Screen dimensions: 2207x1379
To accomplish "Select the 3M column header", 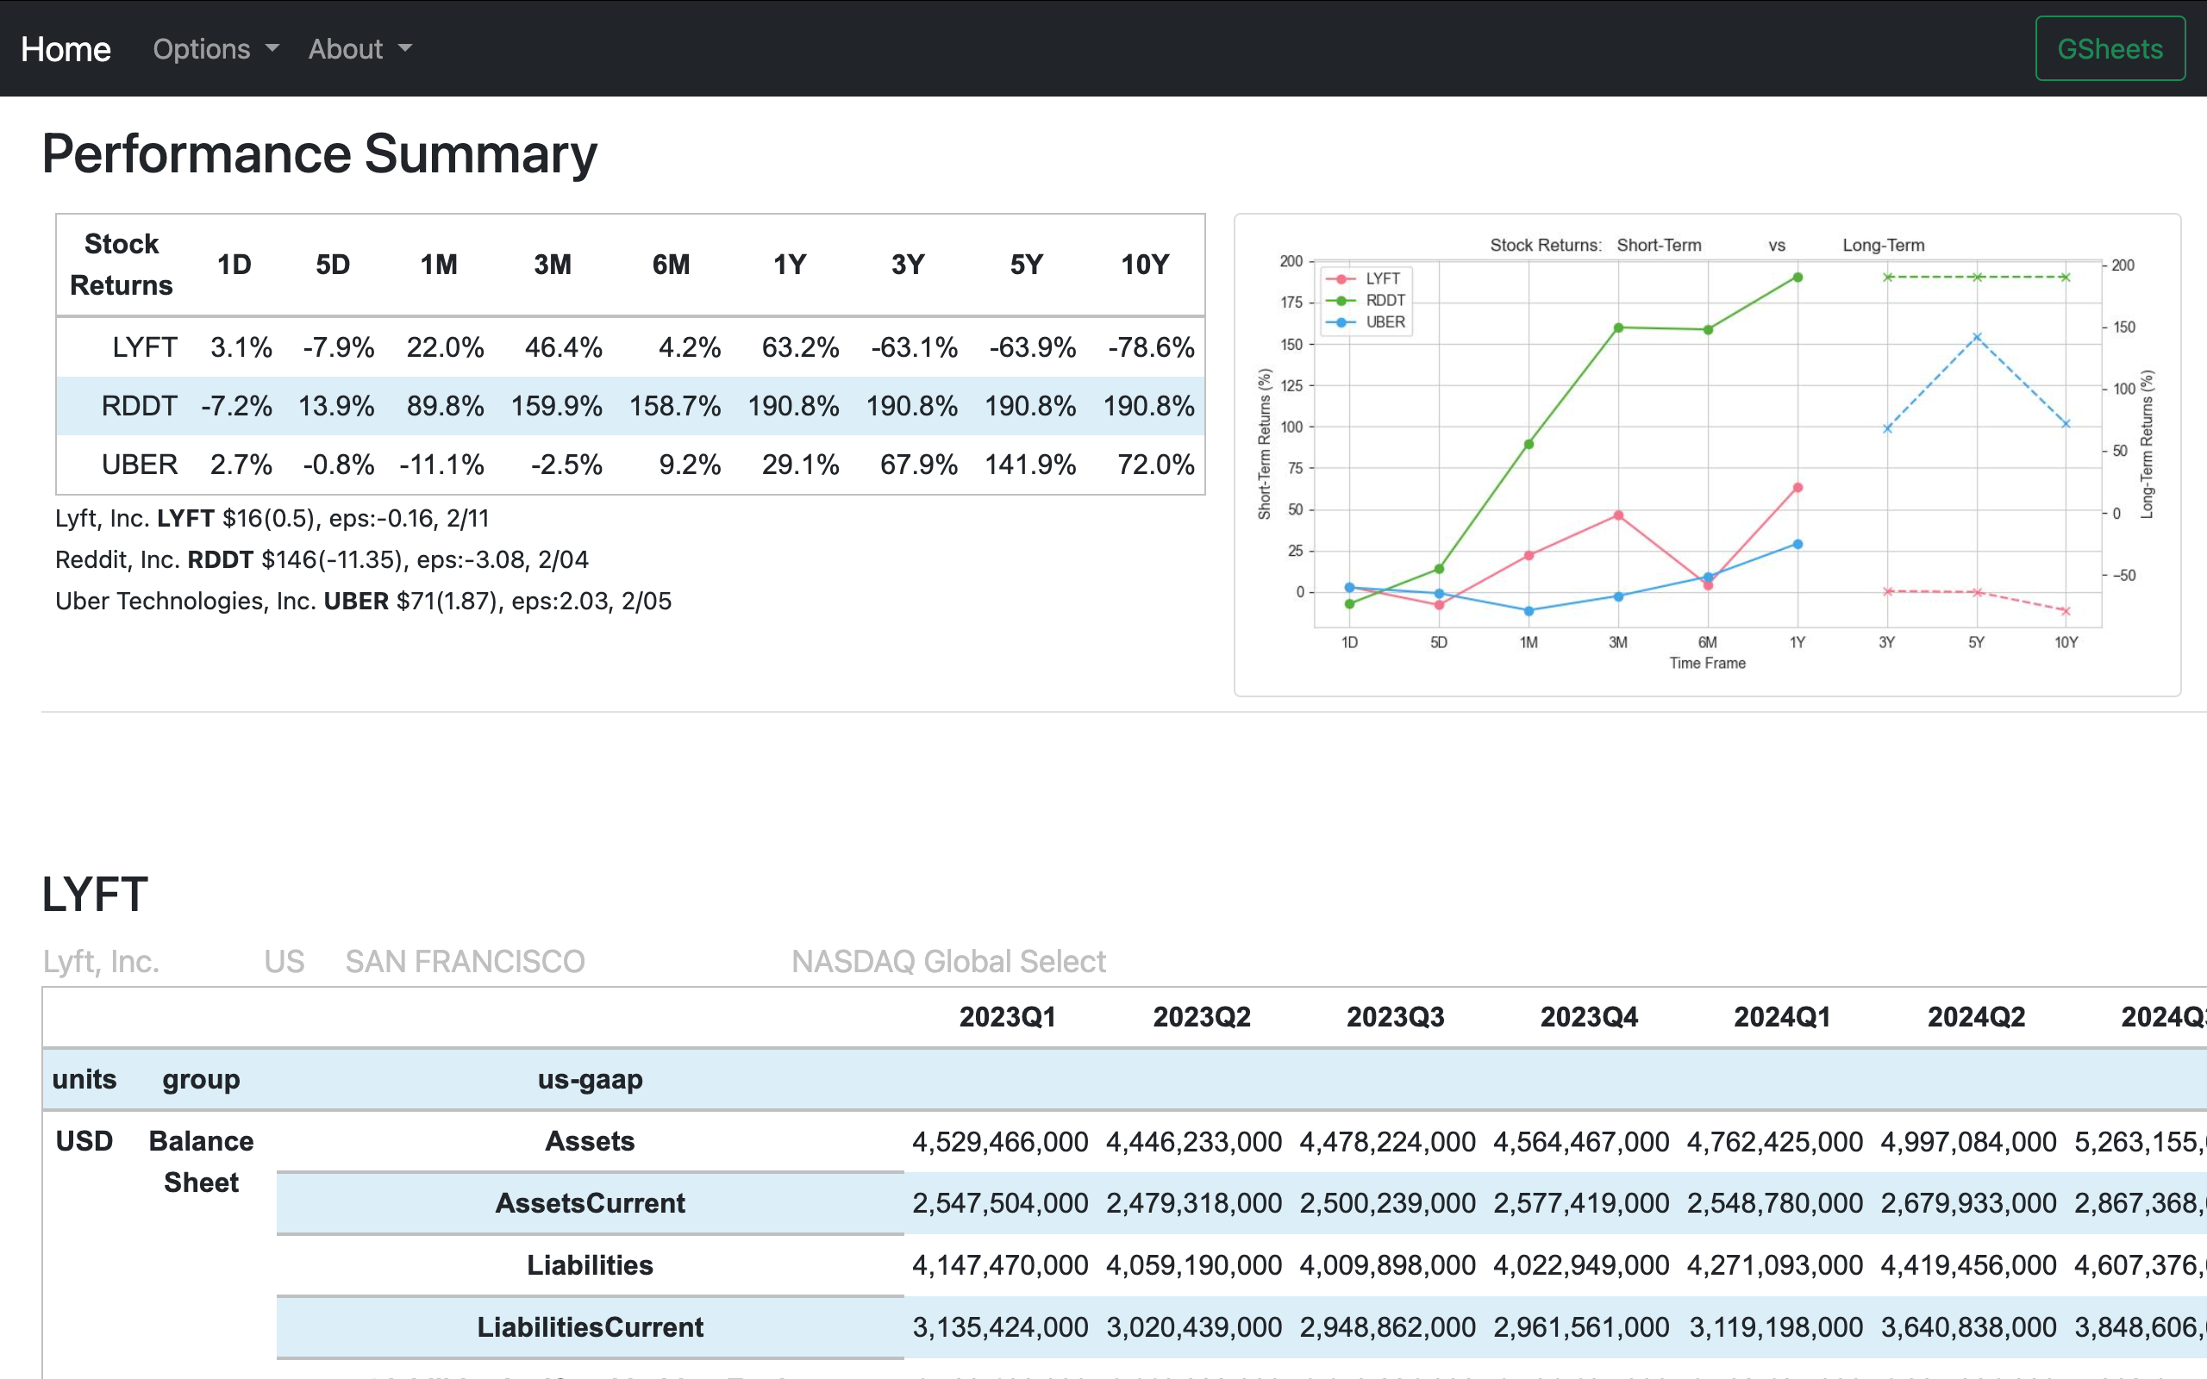I will pyautogui.click(x=553, y=265).
